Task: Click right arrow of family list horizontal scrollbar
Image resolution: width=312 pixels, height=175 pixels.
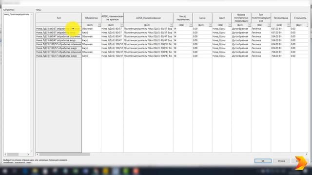Action: (28, 154)
